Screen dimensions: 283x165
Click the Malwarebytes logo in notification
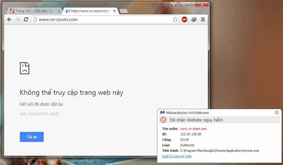coord(162,113)
